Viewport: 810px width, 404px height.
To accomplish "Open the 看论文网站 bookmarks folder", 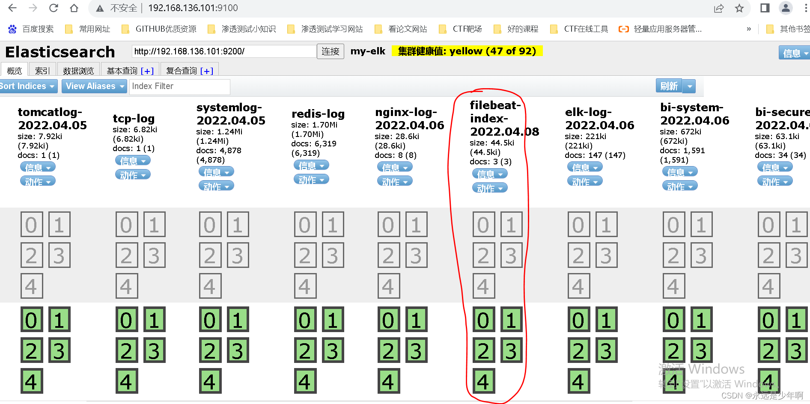I will (x=401, y=29).
